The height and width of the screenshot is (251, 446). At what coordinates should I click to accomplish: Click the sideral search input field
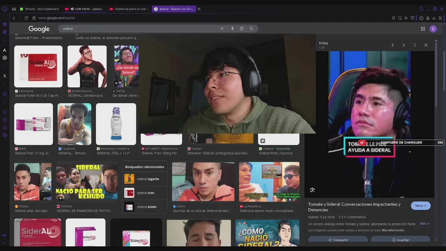(x=139, y=29)
